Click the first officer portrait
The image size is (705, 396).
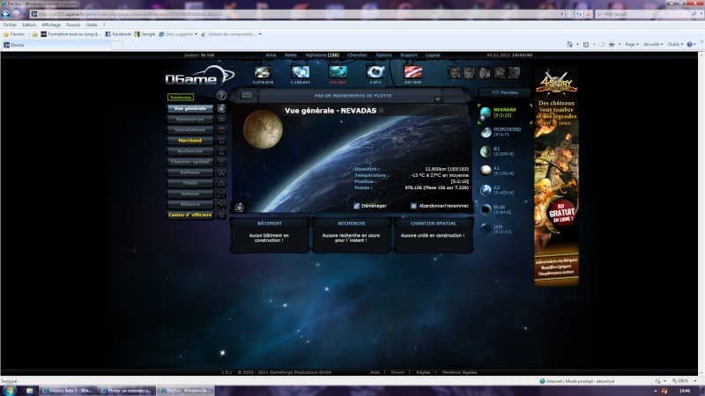click(454, 72)
